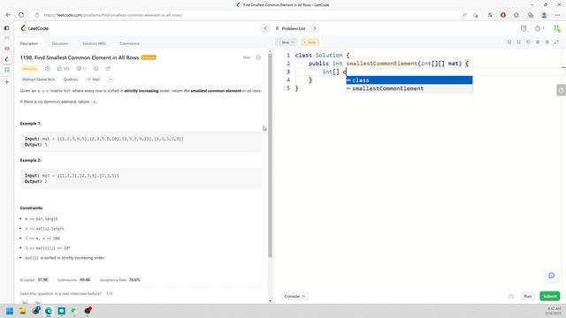
Task: Open the profile avatar at top right
Action: coord(556,28)
